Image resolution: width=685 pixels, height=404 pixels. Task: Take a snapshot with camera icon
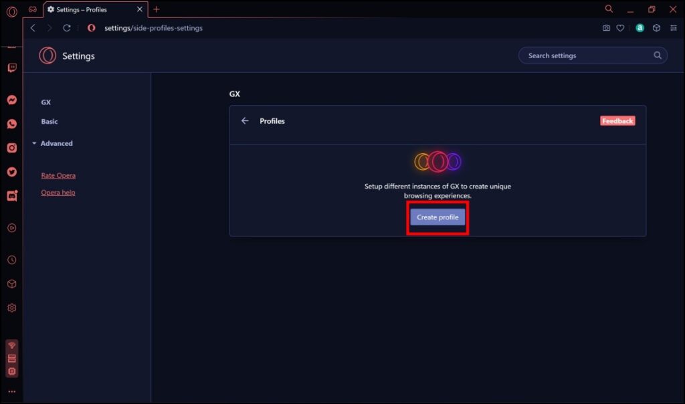pos(606,28)
